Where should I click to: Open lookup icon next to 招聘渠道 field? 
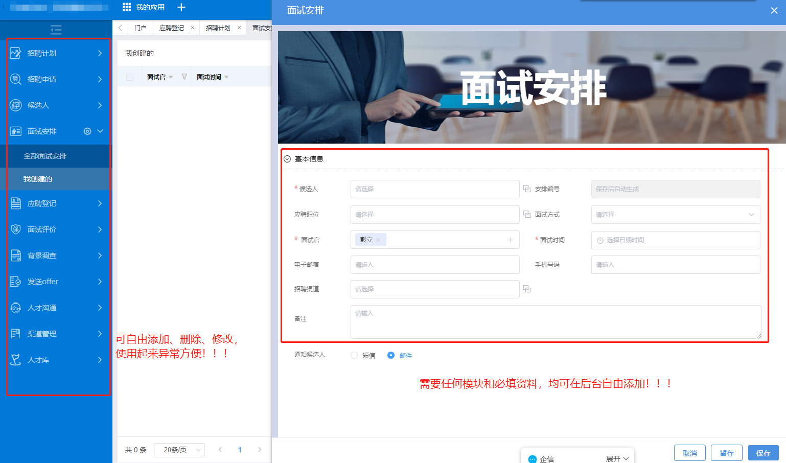527,289
